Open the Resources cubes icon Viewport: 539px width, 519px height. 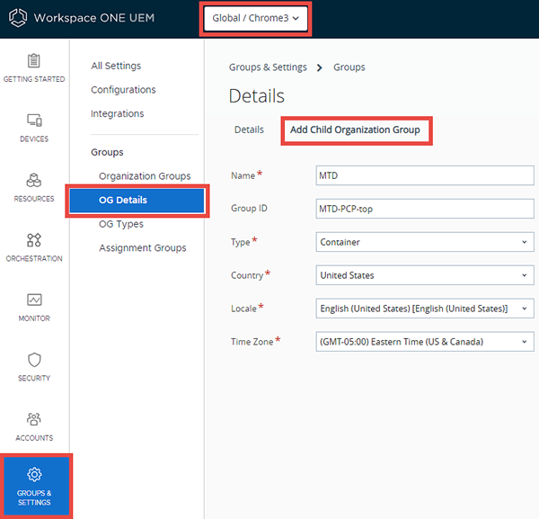[x=34, y=180]
